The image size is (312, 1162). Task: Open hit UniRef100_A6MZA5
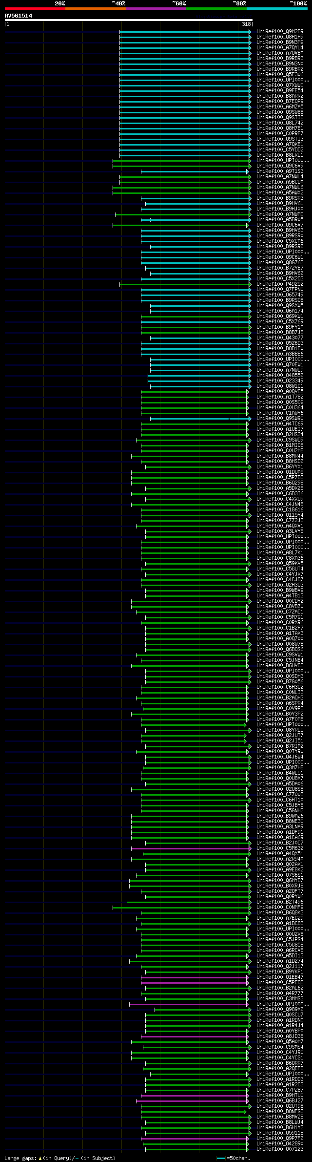[280, 107]
